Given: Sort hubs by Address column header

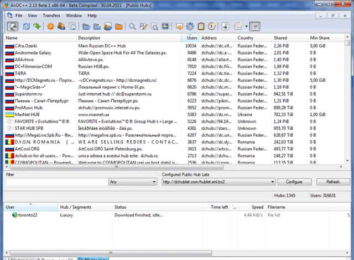Looking at the screenshot, I should [x=217, y=38].
